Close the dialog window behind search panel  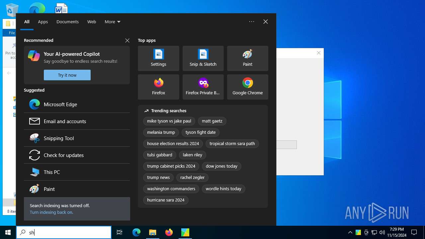pos(319,53)
